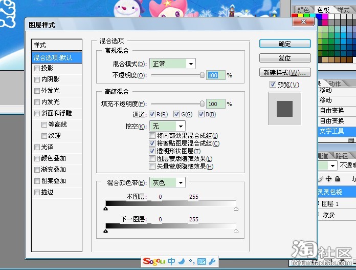Image resolution: width=356 pixels, height=270 pixels.
Task: Enable the 等高线 checkbox
Action: tap(44, 124)
